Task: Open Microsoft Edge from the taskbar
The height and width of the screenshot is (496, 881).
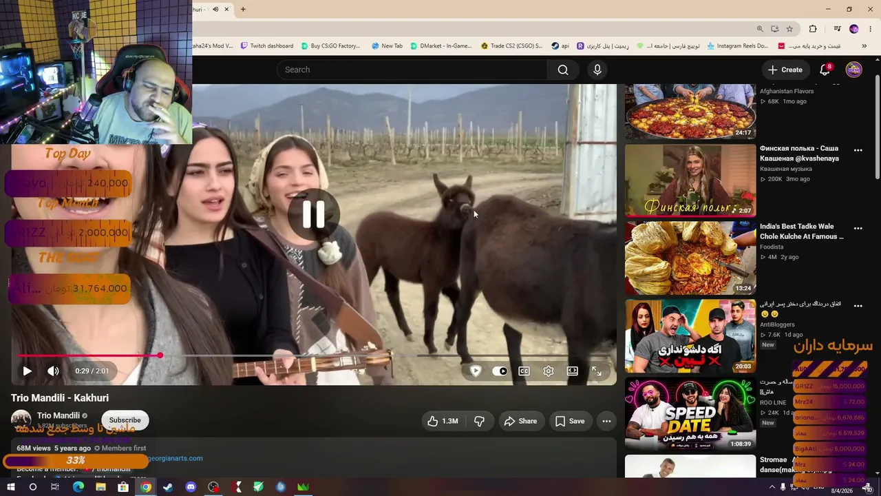Action: coord(78,487)
